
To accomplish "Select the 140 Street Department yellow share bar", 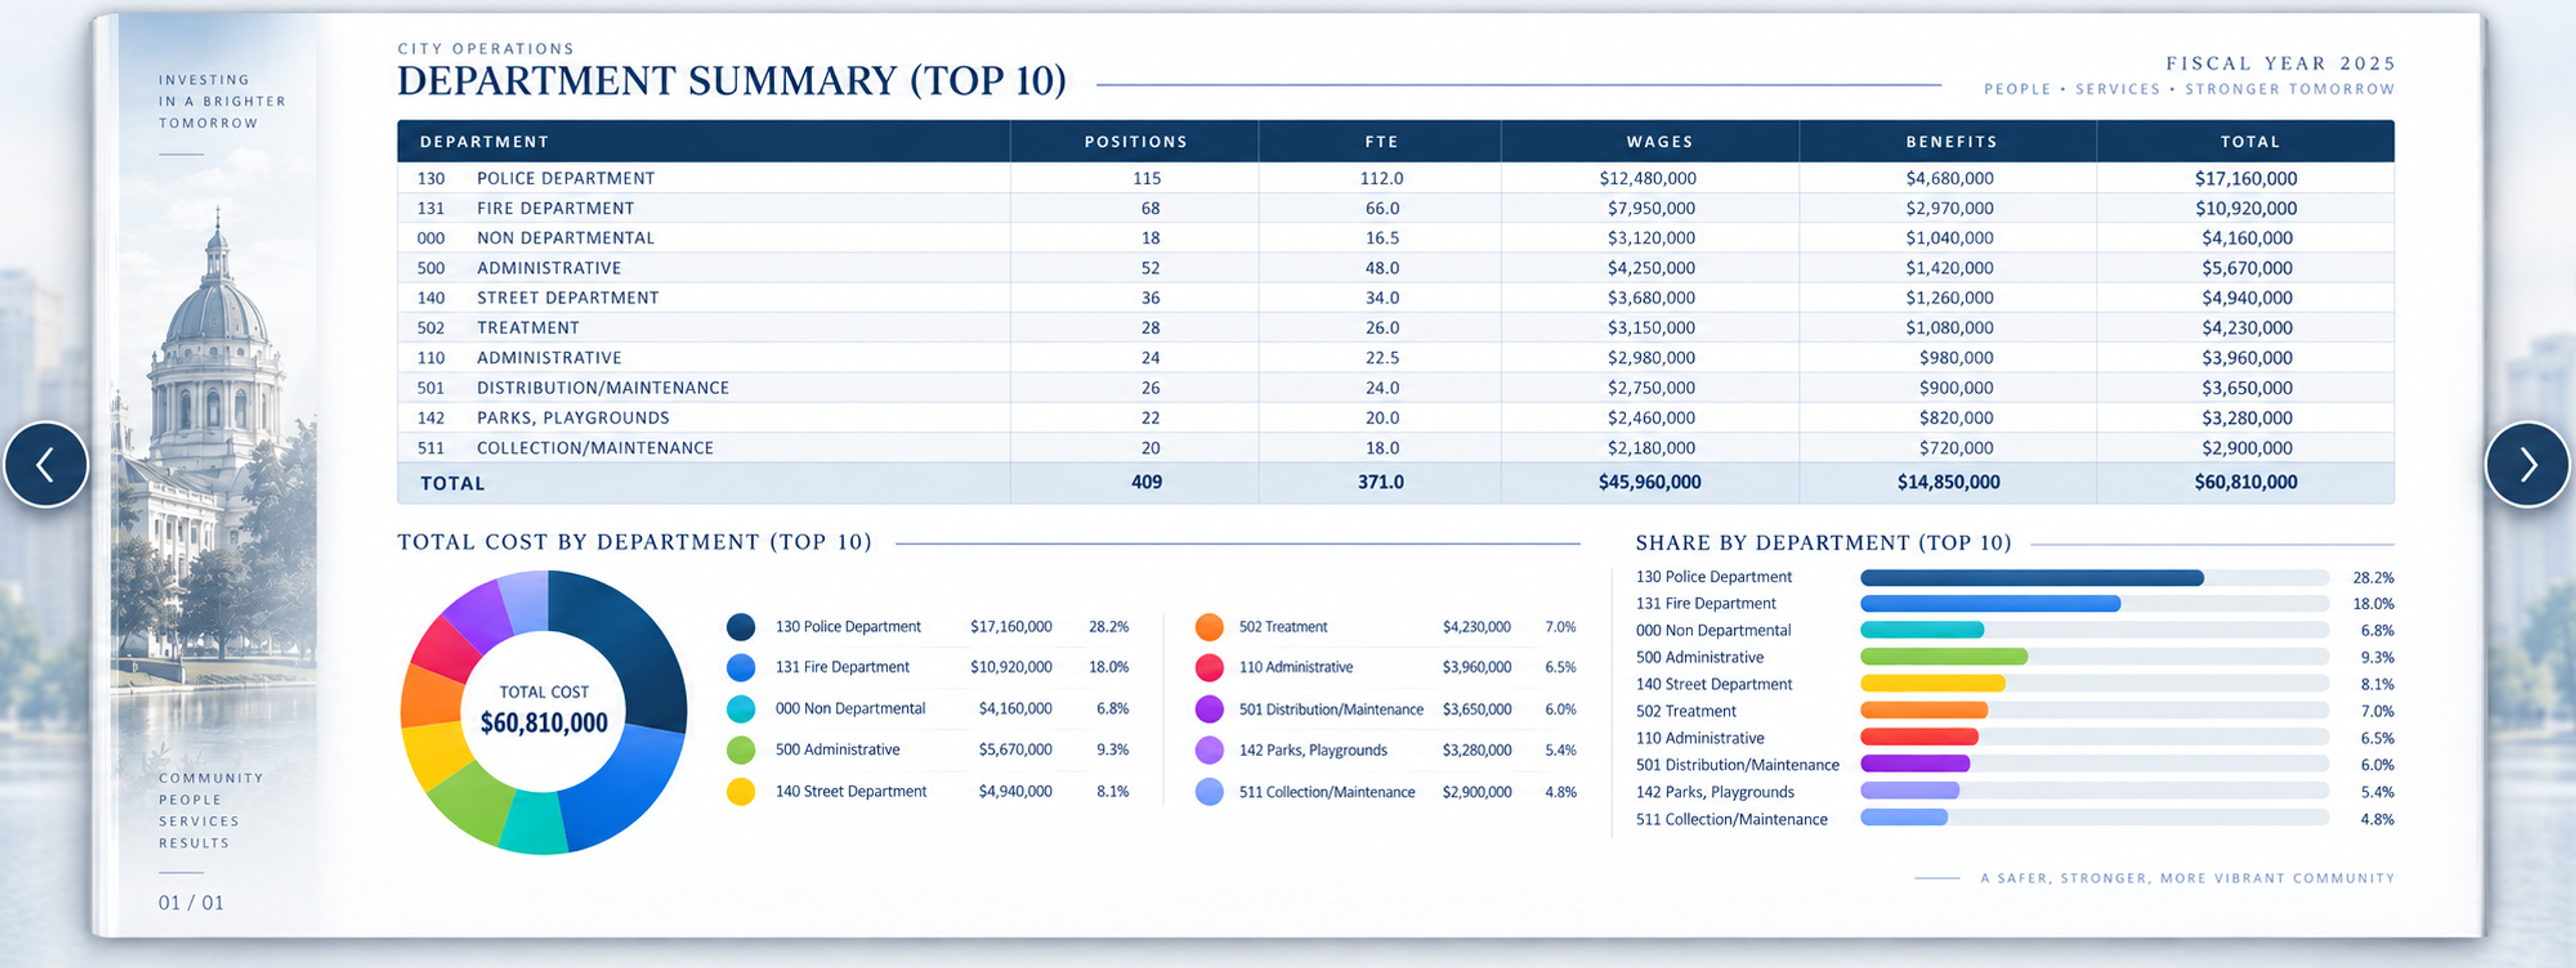I will click(x=1932, y=683).
